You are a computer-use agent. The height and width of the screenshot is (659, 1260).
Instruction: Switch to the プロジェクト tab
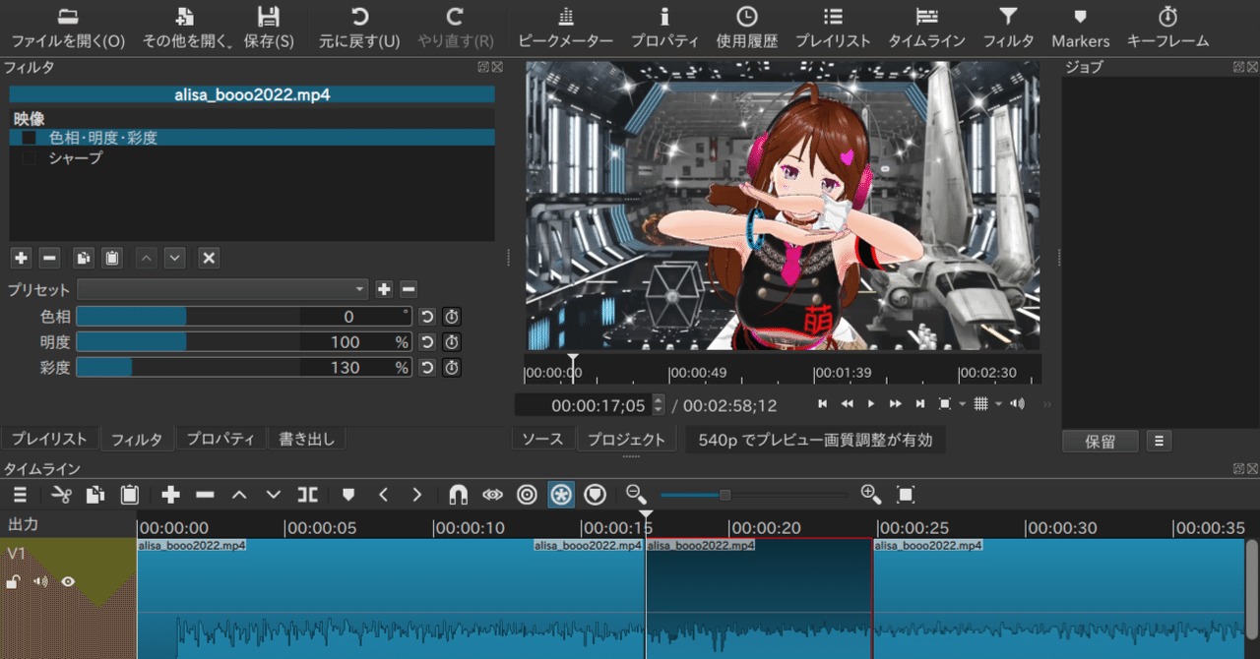pyautogui.click(x=626, y=439)
